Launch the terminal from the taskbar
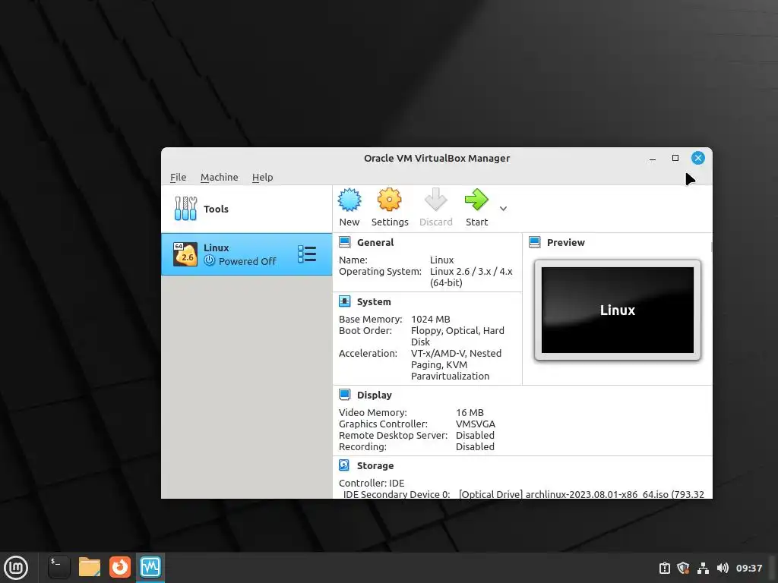The image size is (778, 583). click(x=59, y=567)
